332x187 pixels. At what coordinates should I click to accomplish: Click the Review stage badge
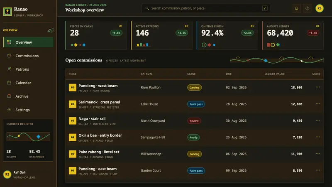pyautogui.click(x=194, y=121)
